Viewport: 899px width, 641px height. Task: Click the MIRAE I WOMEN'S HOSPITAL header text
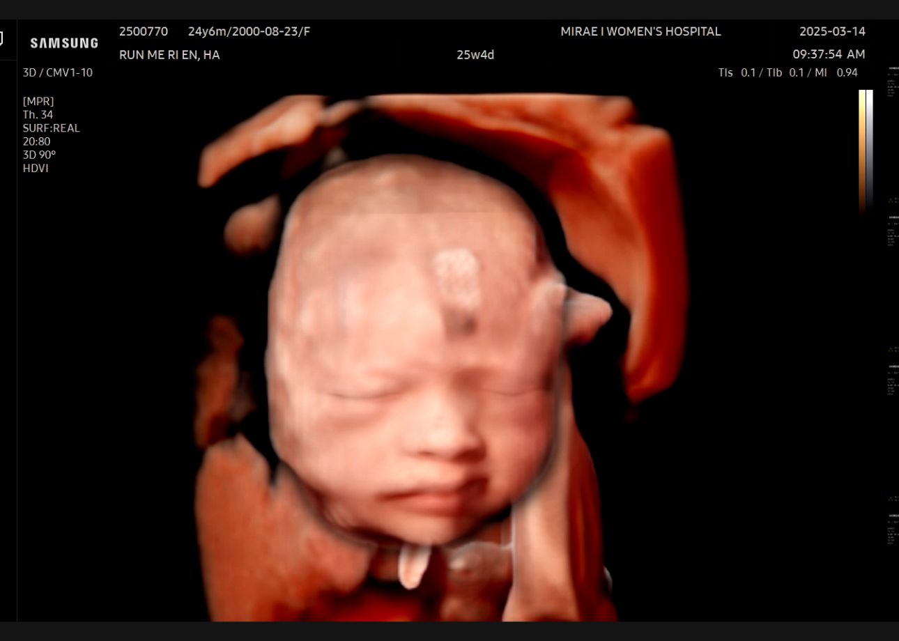pyautogui.click(x=640, y=31)
